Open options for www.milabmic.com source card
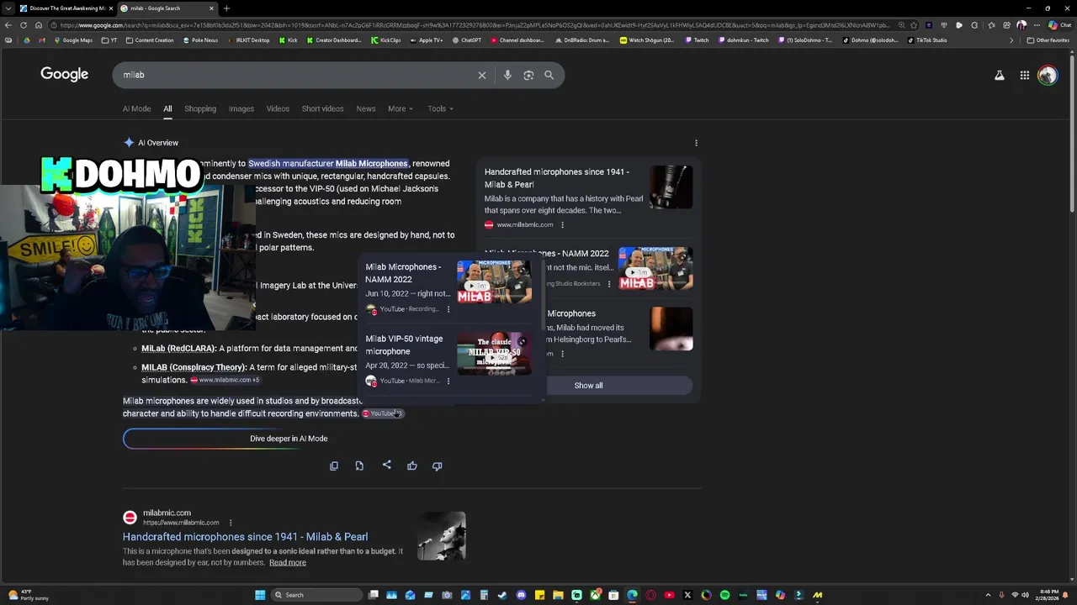1077x605 pixels. pyautogui.click(x=562, y=224)
